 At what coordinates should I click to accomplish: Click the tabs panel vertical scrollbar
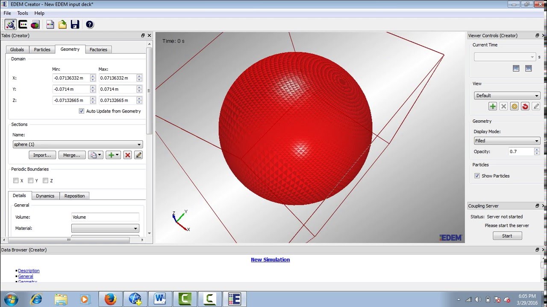click(x=149, y=90)
